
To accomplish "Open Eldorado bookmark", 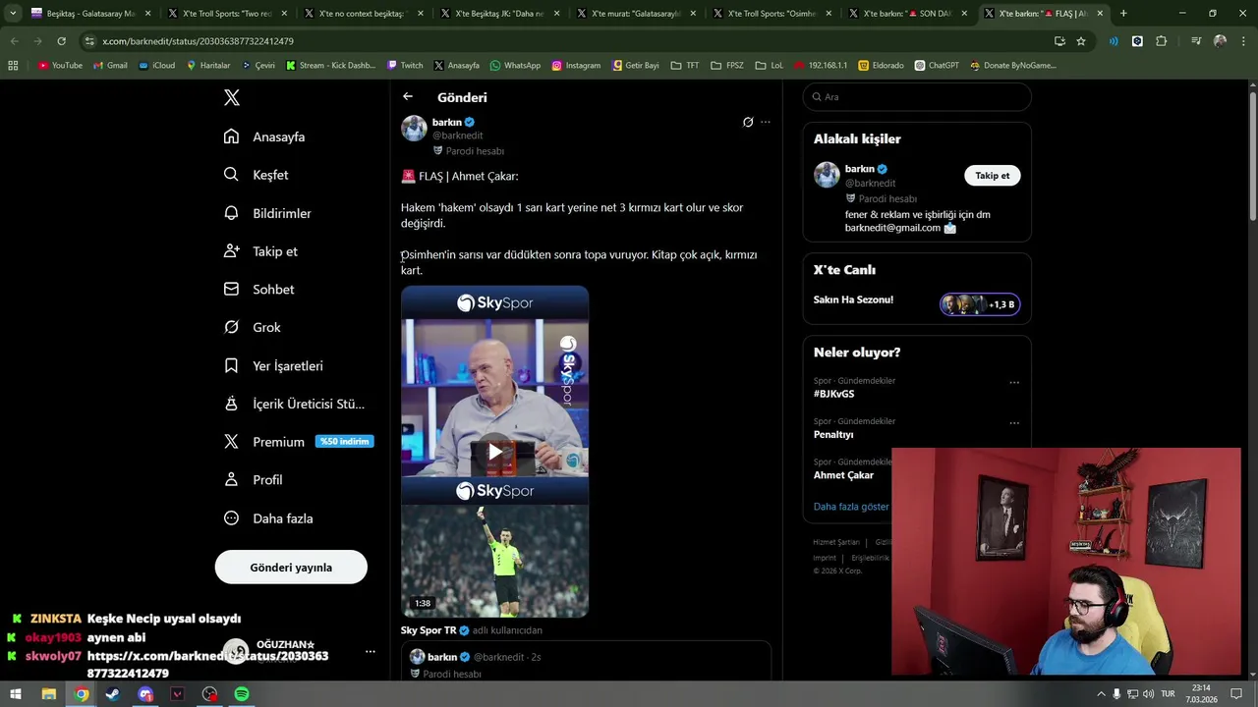I will click(881, 66).
